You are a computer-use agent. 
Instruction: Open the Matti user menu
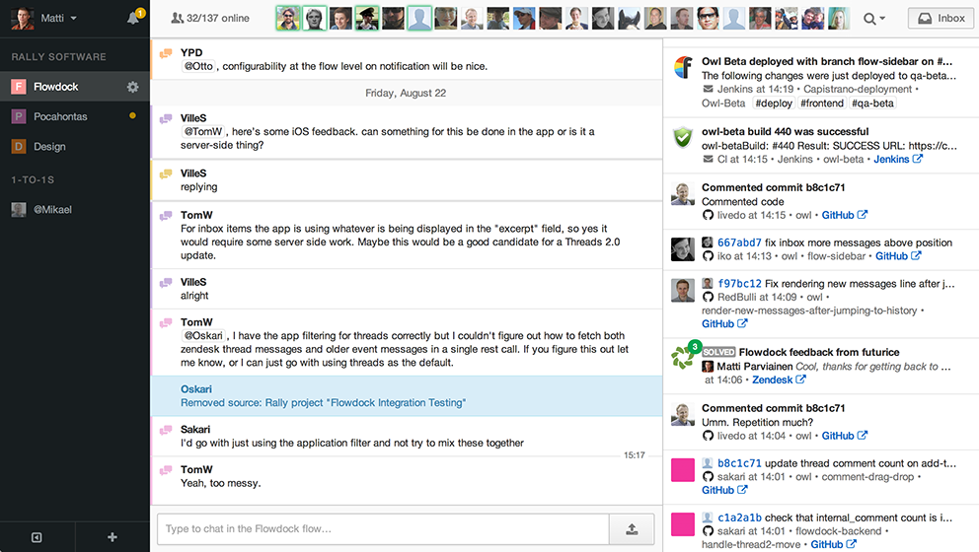click(44, 19)
